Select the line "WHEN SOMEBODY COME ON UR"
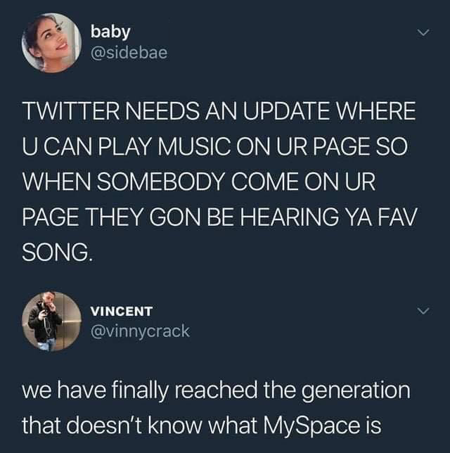 click(x=199, y=182)
